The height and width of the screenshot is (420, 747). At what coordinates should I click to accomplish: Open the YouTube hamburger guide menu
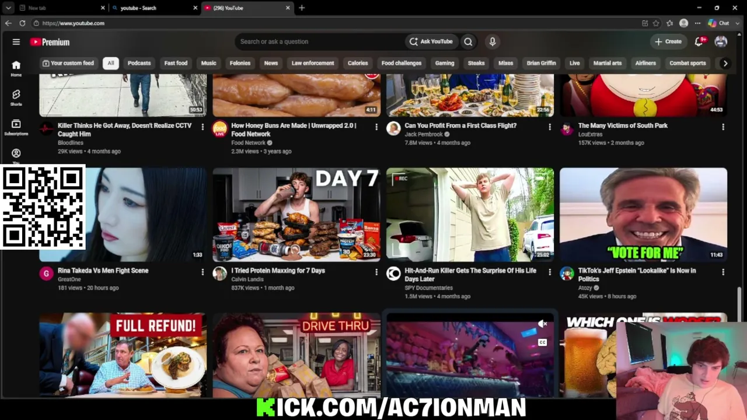point(16,42)
